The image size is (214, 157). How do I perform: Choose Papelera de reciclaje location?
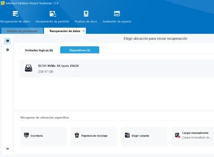(x=94, y=137)
